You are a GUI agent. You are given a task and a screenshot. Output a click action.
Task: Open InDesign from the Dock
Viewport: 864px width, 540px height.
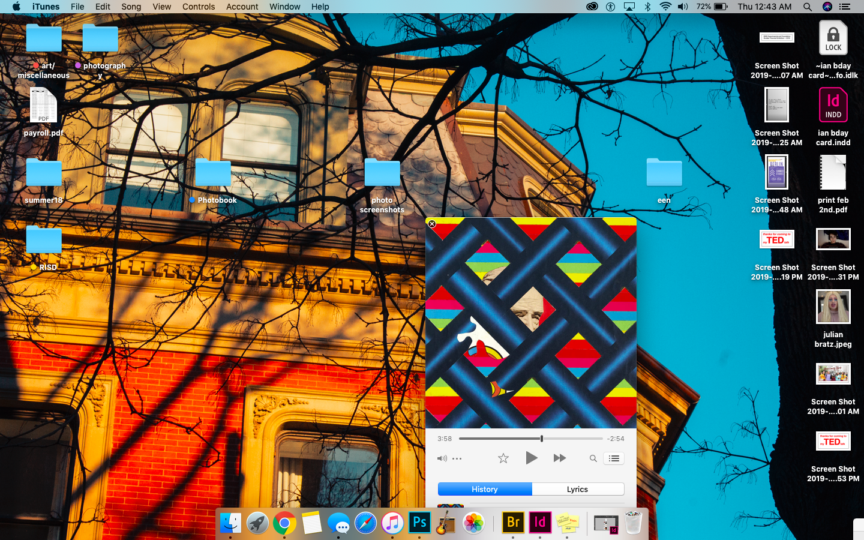click(540, 523)
